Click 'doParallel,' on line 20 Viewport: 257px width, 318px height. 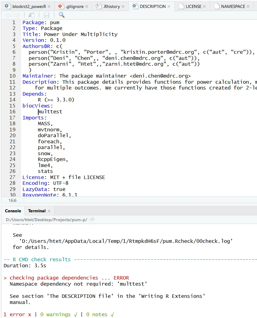pyautogui.click(x=54, y=135)
